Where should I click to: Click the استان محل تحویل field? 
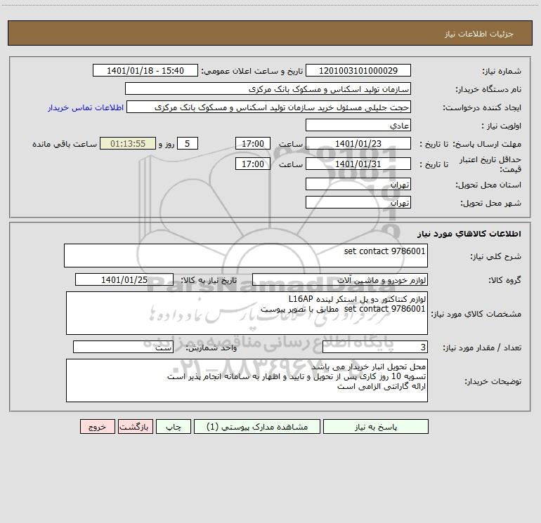[358, 184]
